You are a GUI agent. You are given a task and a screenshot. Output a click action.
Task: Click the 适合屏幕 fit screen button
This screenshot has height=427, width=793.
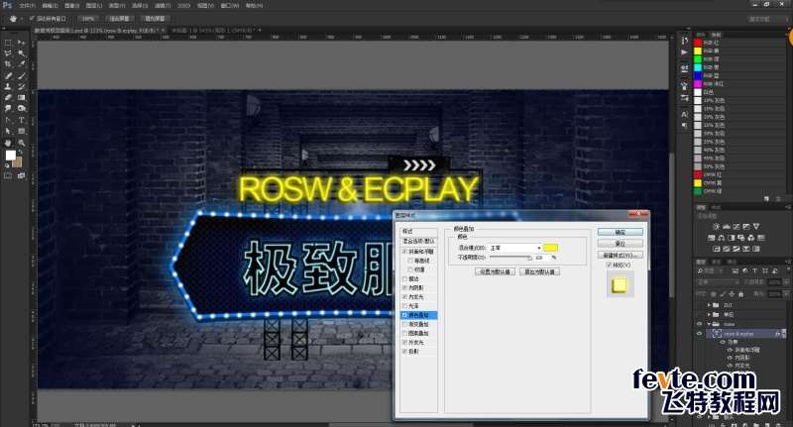(x=120, y=19)
